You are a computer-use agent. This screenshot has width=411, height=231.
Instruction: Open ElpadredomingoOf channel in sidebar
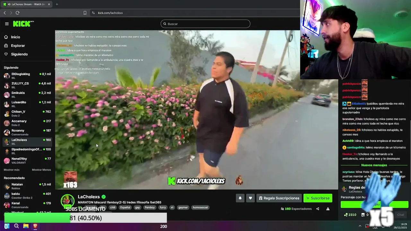coord(27,151)
